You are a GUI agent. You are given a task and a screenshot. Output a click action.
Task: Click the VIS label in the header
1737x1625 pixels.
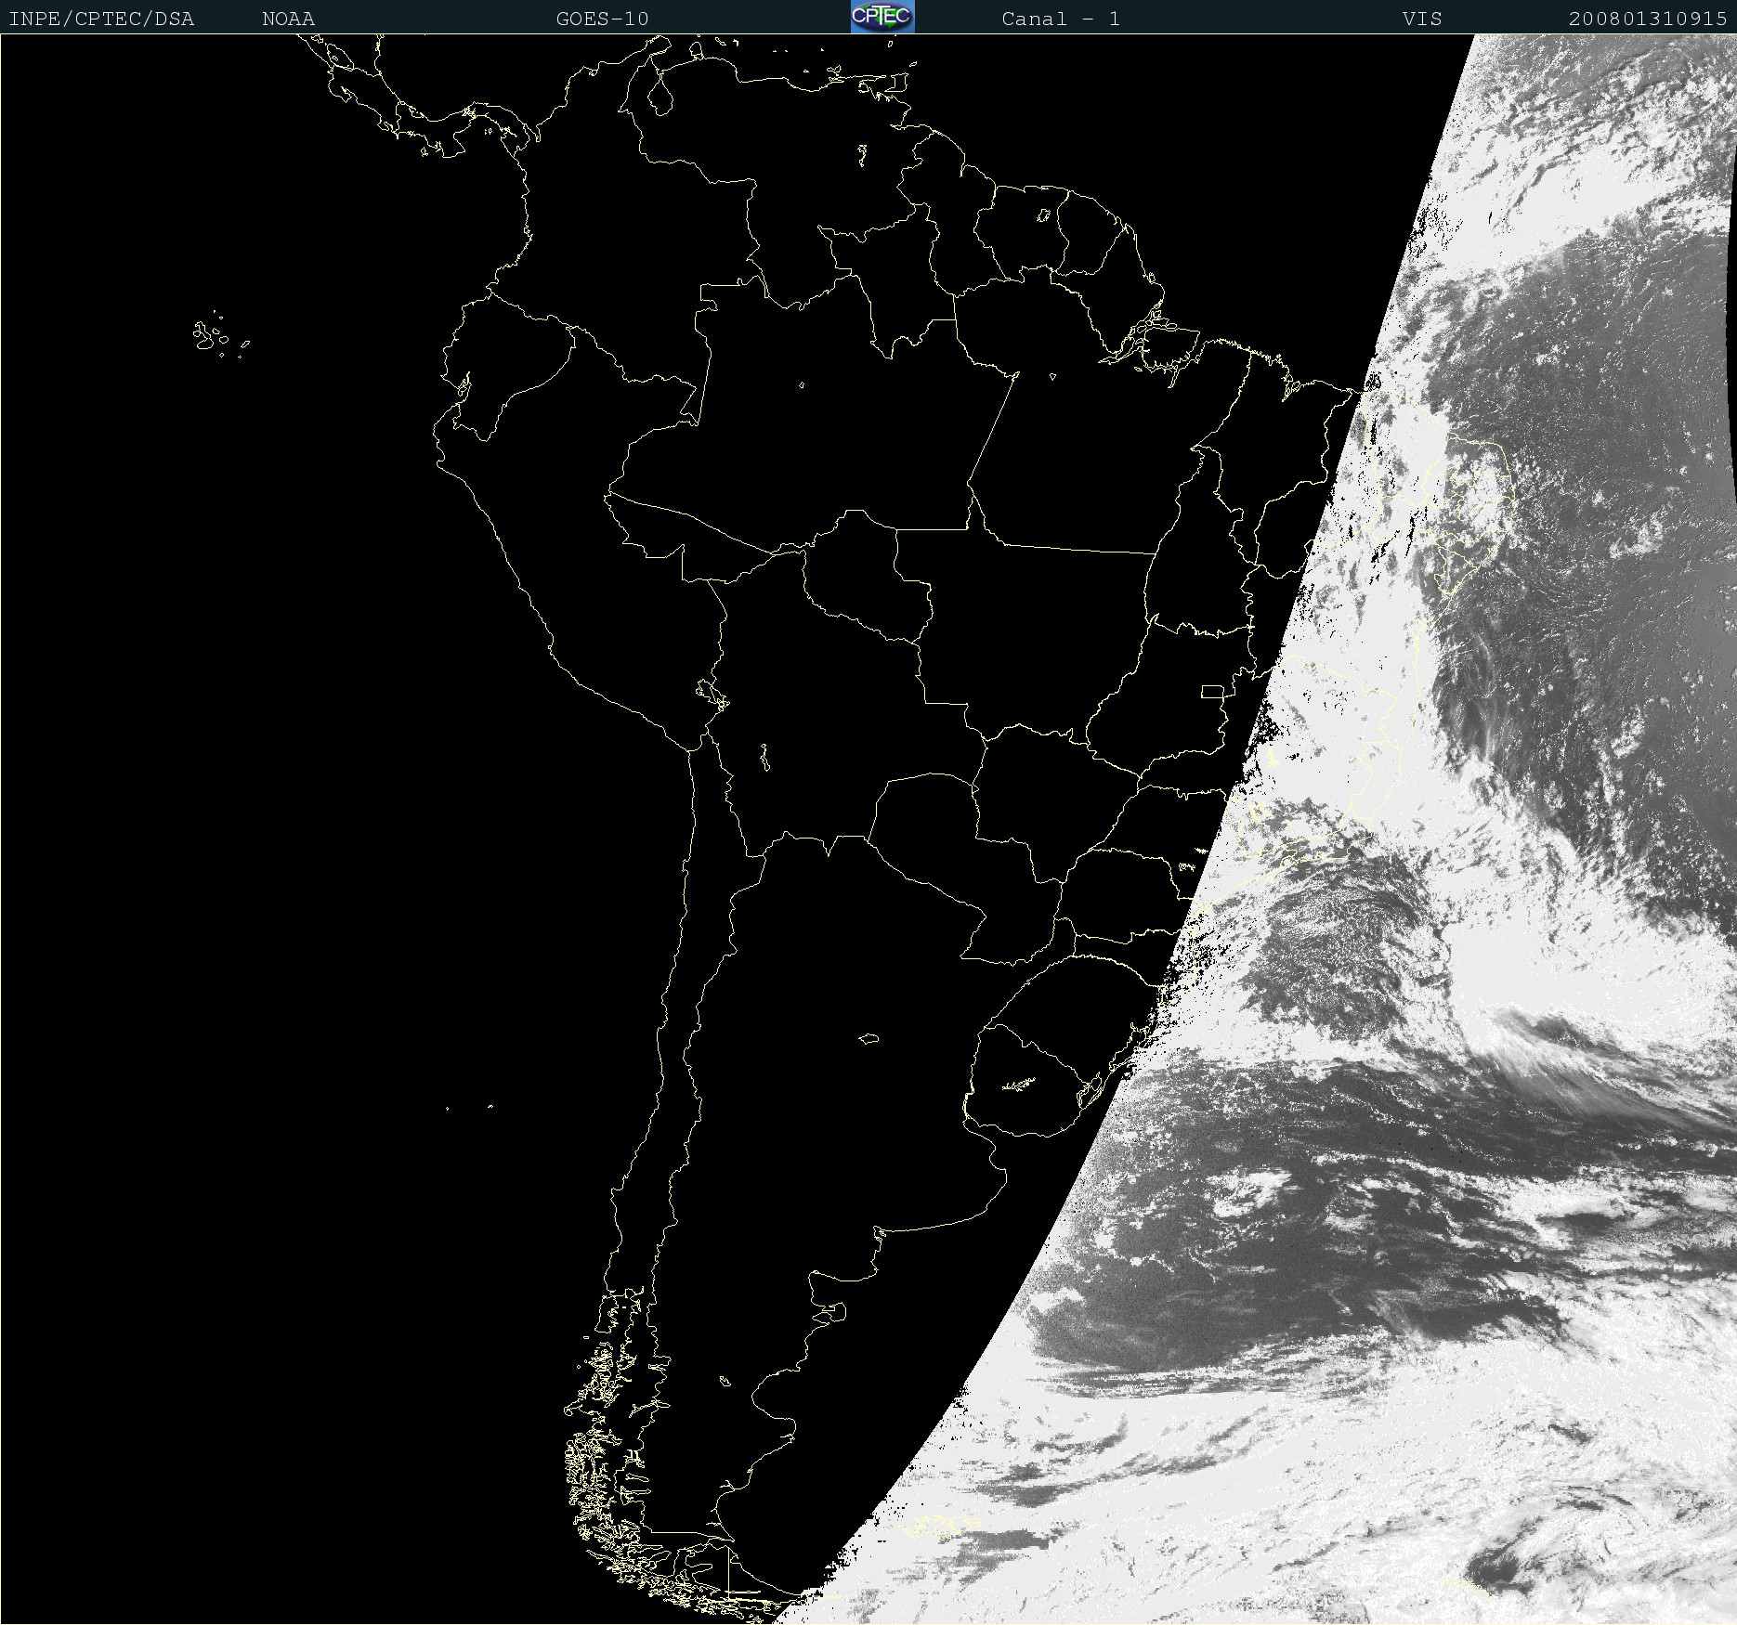(x=1422, y=19)
